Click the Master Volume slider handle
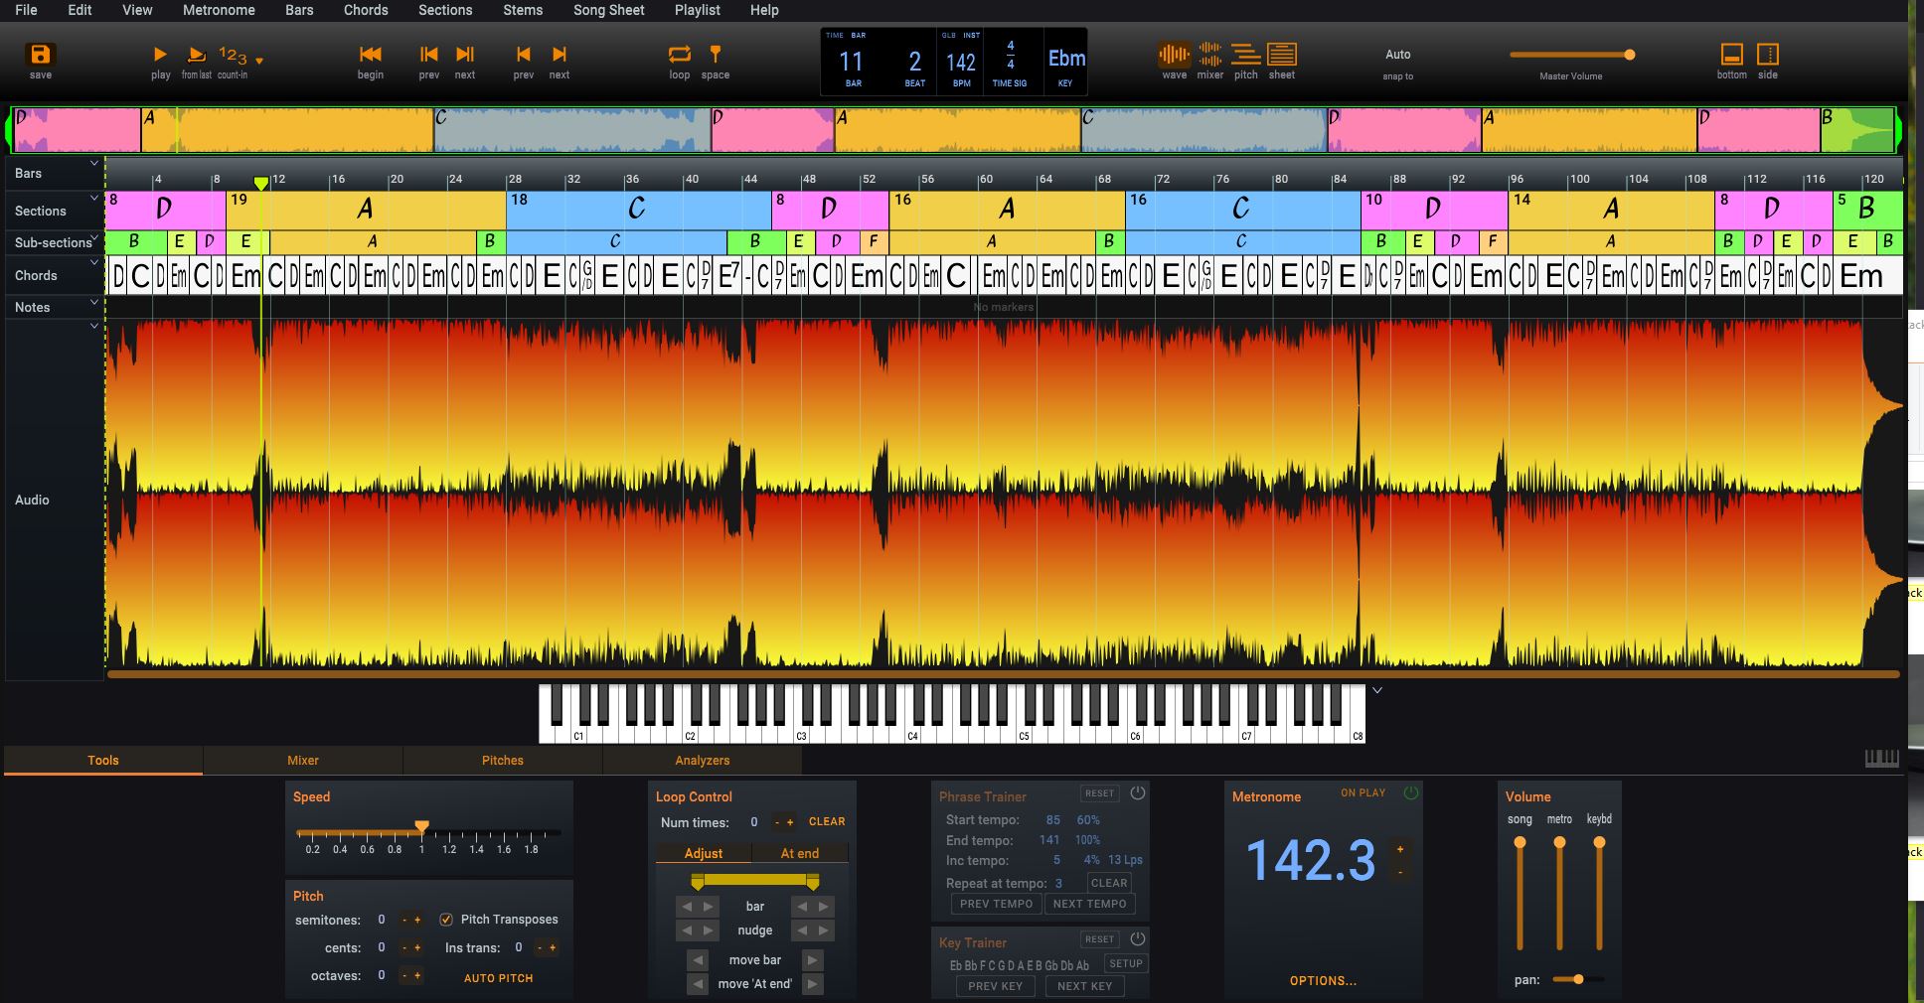This screenshot has width=1924, height=1003. pyautogui.click(x=1629, y=55)
